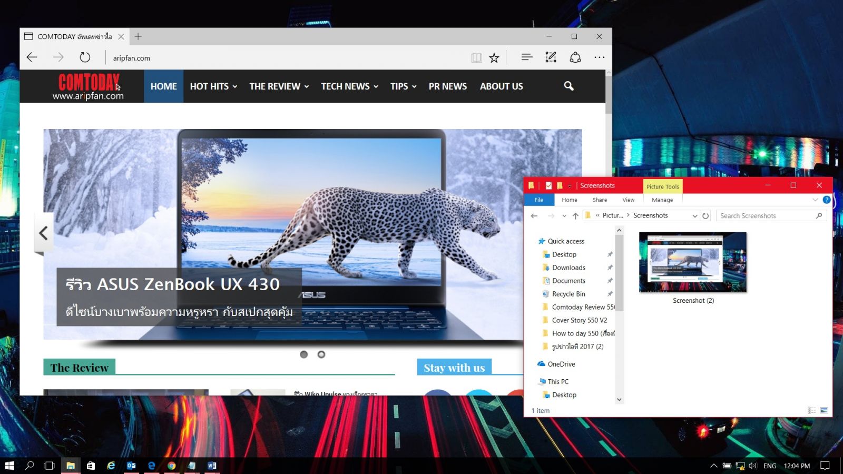Image resolution: width=843 pixels, height=474 pixels.
Task: Expand THE REVIEW menu
Action: (279, 86)
